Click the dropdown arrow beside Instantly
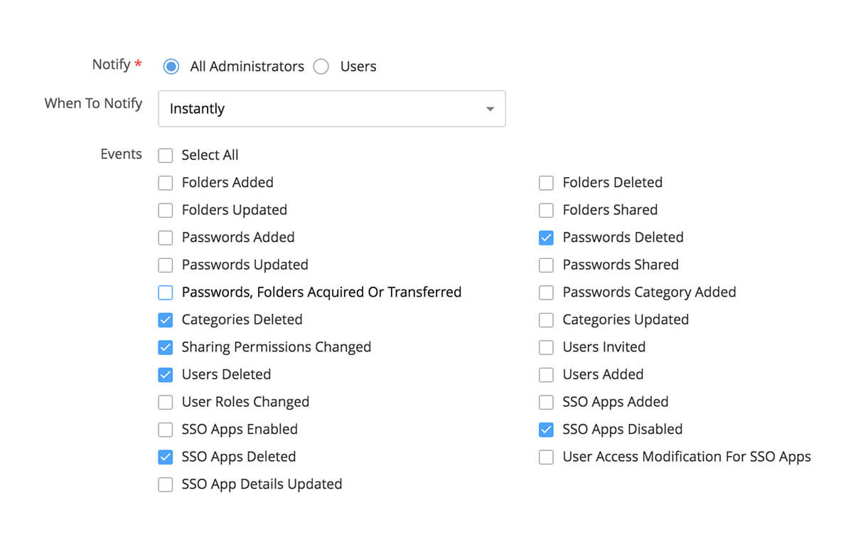Image resolution: width=853 pixels, height=552 pixels. tap(490, 109)
